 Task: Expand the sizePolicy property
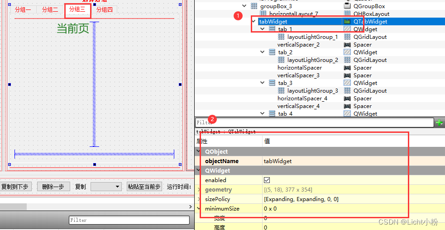199,199
